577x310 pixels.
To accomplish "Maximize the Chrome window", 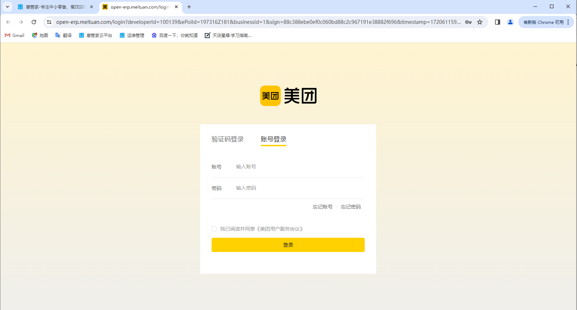I will click(x=552, y=6).
